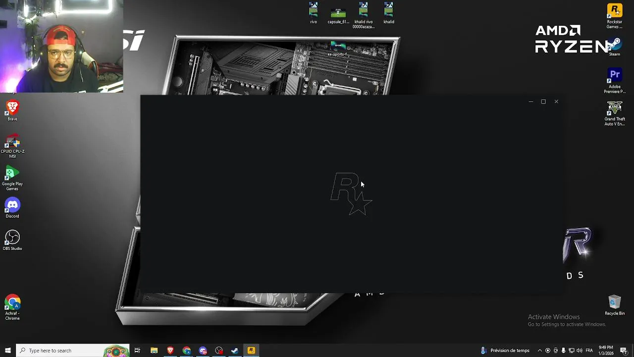The height and width of the screenshot is (357, 634).
Task: Switch to Brave in the taskbar
Action: pyautogui.click(x=170, y=351)
